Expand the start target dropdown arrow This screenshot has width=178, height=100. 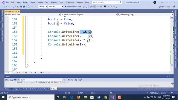click(x=81, y=7)
